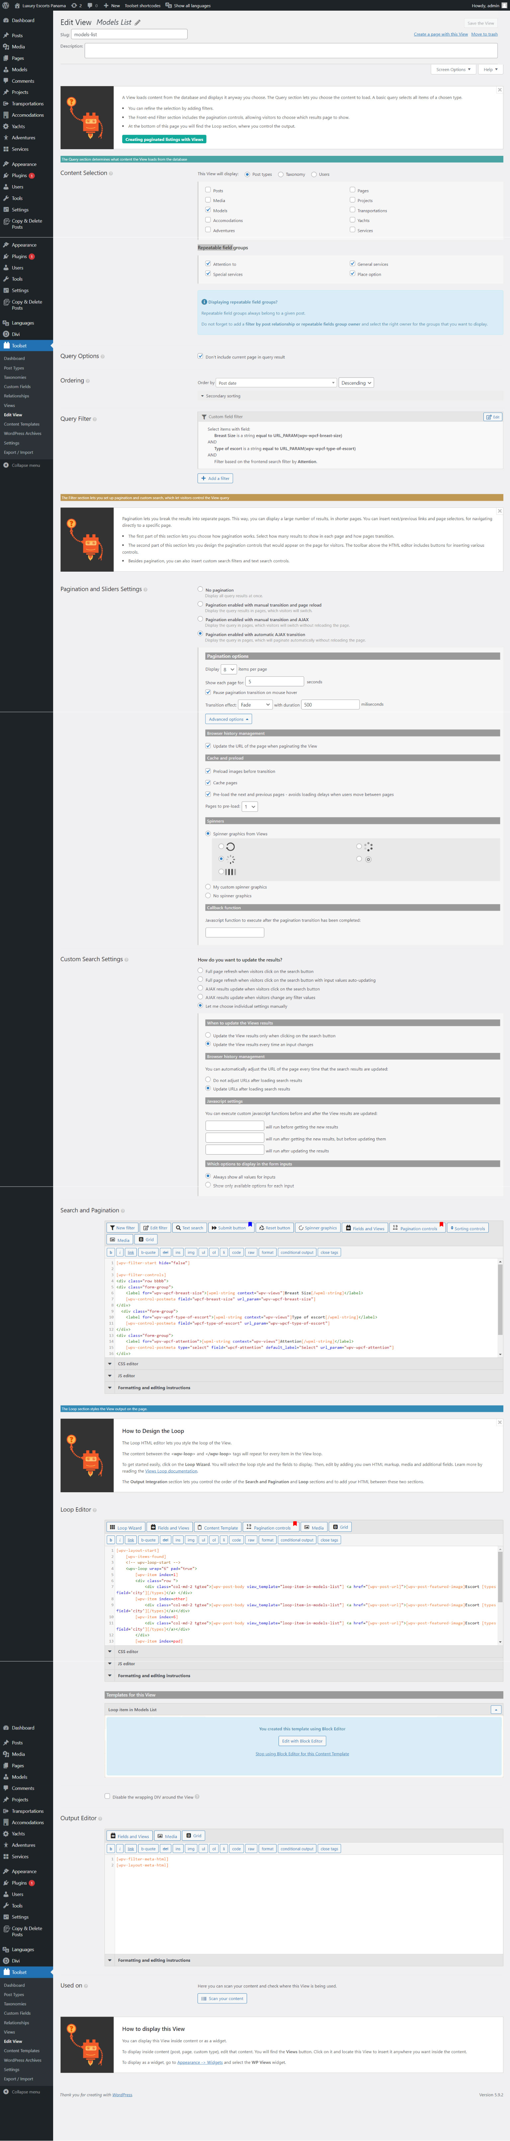Click the Add a filter button

pos(215,479)
